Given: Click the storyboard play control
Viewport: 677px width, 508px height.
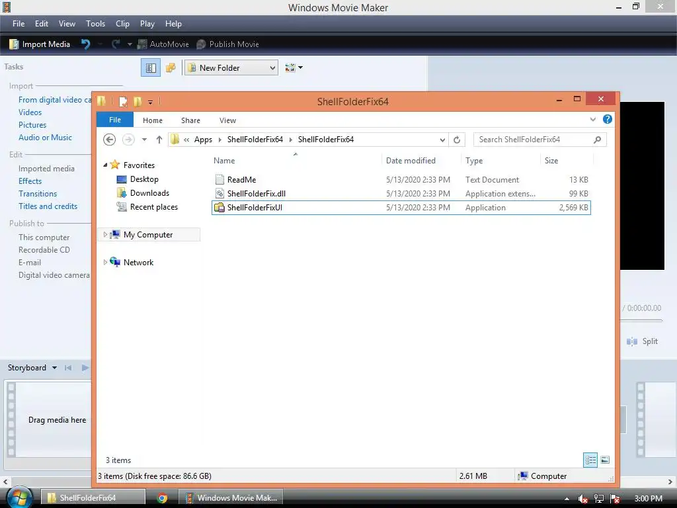Looking at the screenshot, I should [85, 368].
